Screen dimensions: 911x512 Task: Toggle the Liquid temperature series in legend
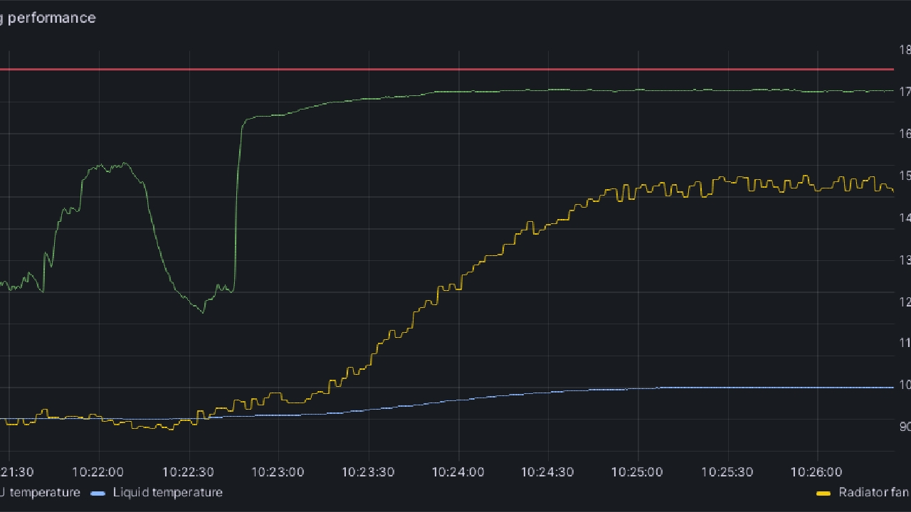pos(167,492)
